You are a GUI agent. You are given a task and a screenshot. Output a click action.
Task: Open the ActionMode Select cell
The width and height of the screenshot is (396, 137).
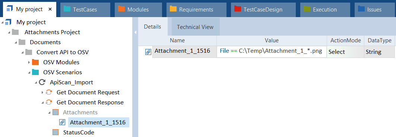tap(345, 52)
